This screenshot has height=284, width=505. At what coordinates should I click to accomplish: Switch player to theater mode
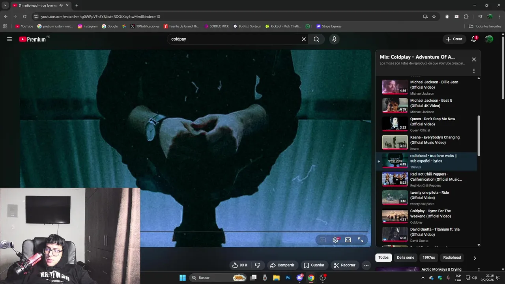pyautogui.click(x=348, y=240)
